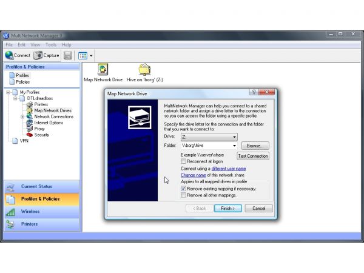Screen dimensions: 364x273
Task: Open the Help menu
Action: point(66,44)
